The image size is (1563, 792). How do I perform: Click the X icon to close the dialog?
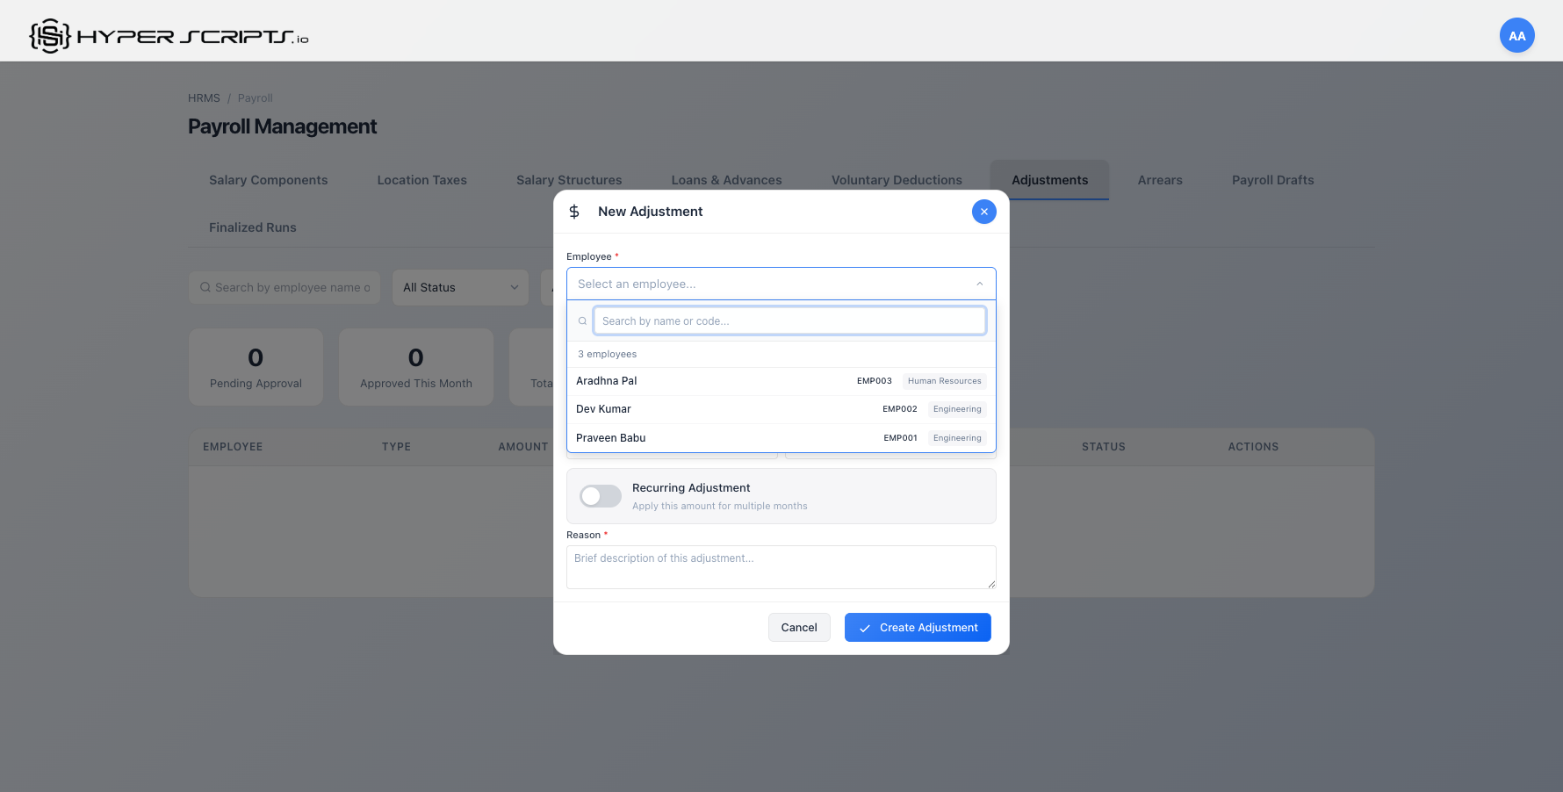point(983,212)
